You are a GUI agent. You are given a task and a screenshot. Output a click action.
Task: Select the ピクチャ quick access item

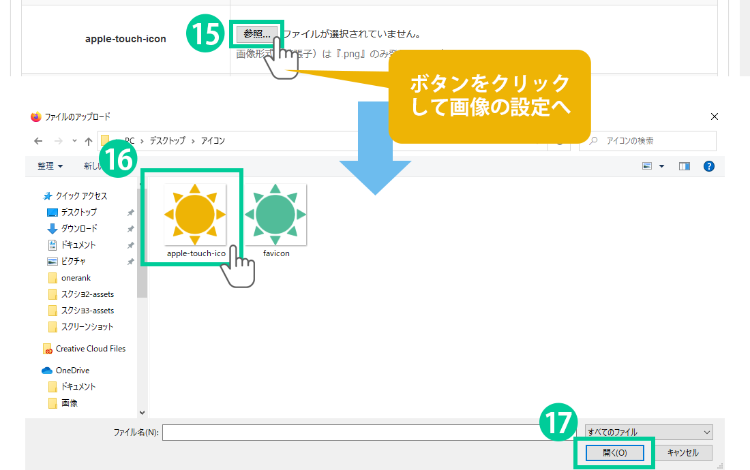click(72, 262)
